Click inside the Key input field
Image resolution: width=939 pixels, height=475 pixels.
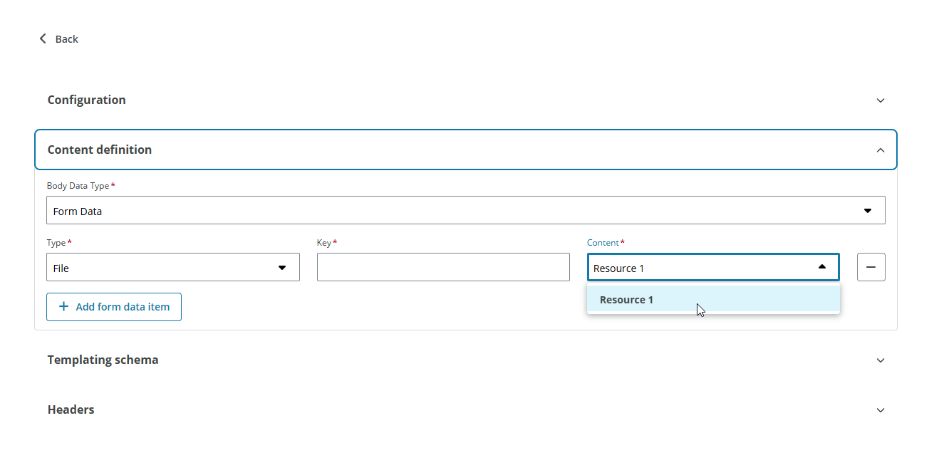click(x=443, y=266)
